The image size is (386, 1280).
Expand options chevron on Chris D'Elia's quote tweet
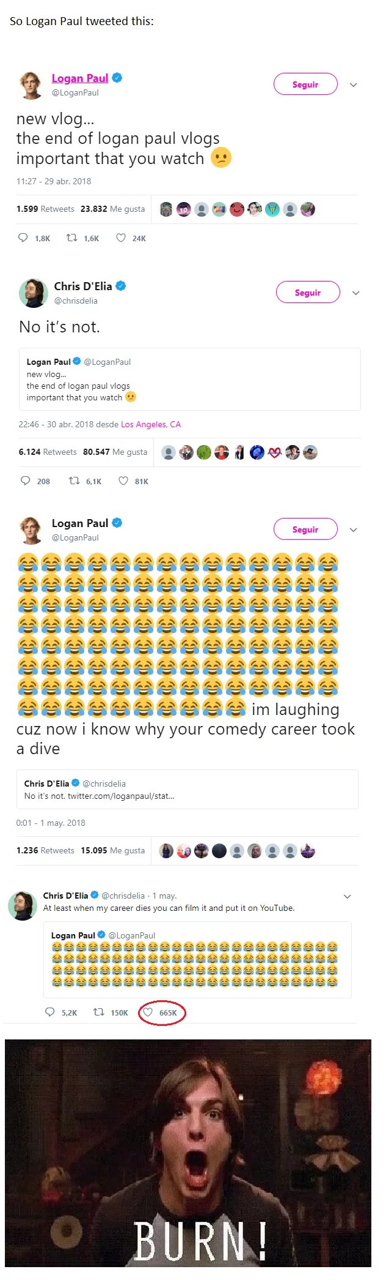[355, 293]
